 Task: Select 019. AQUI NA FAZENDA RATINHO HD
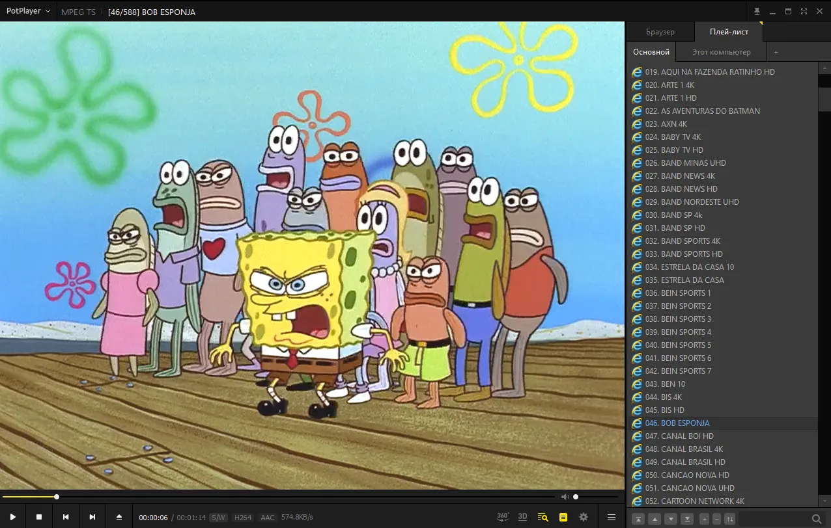click(x=722, y=72)
